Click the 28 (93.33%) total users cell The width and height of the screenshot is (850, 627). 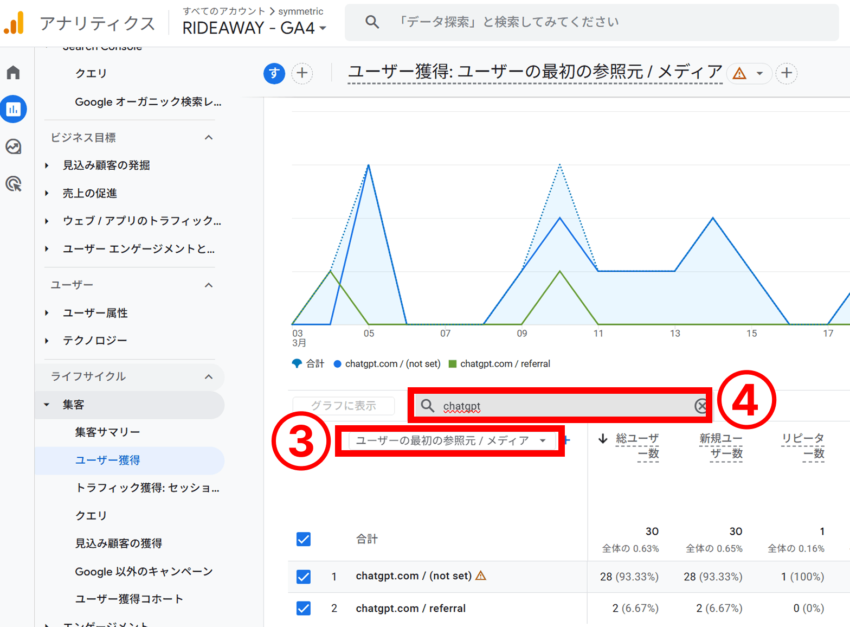click(629, 577)
